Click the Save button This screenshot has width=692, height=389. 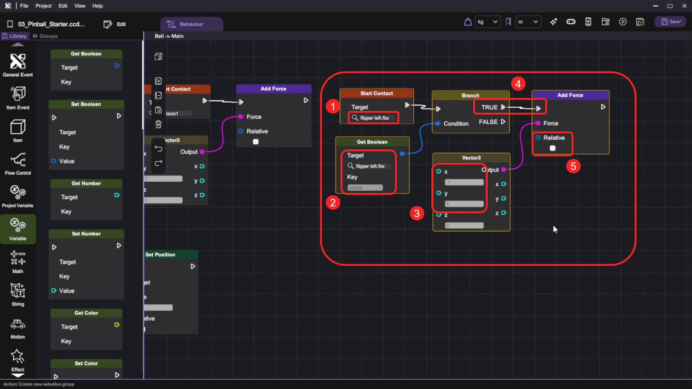(x=670, y=22)
